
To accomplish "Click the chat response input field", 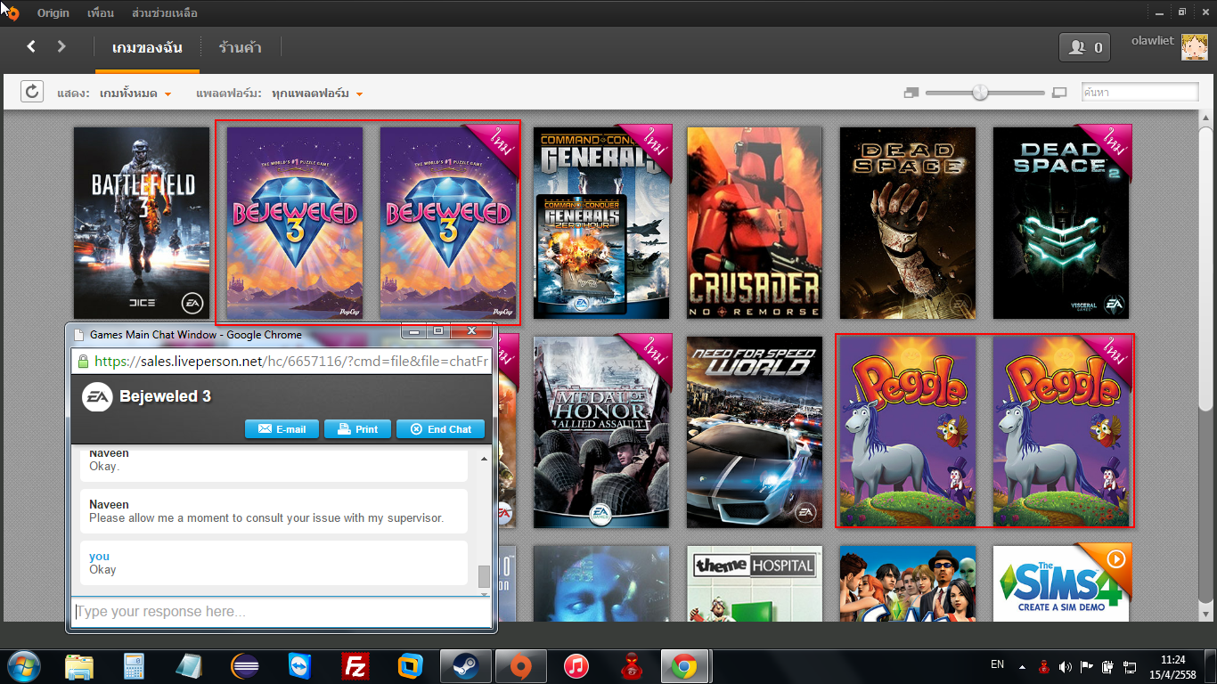I will (x=282, y=612).
